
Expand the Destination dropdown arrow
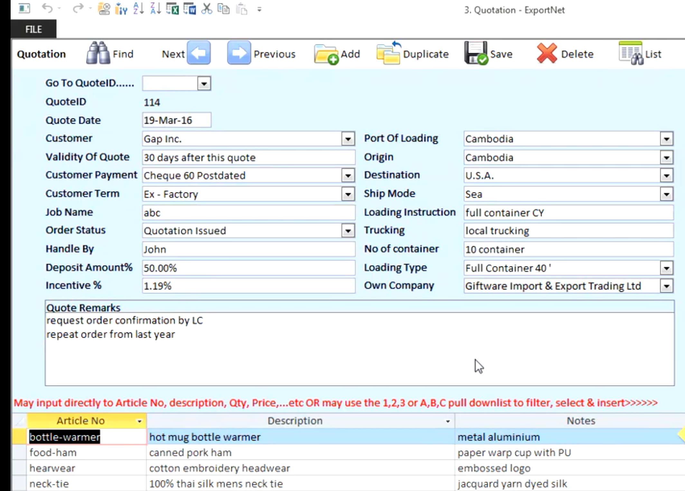pyautogui.click(x=666, y=176)
